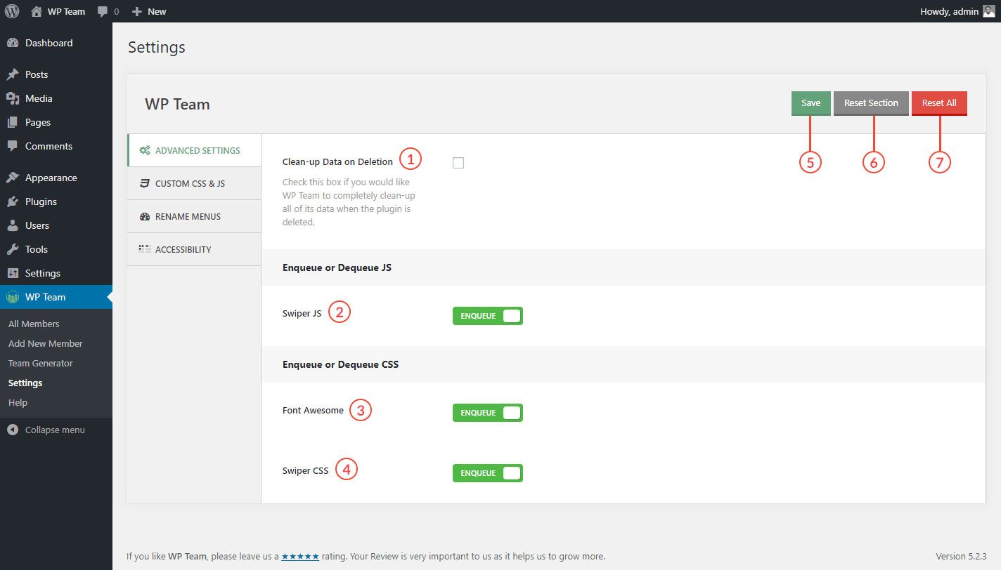Open the Rename Menus tab
1001x570 pixels.
pos(188,217)
